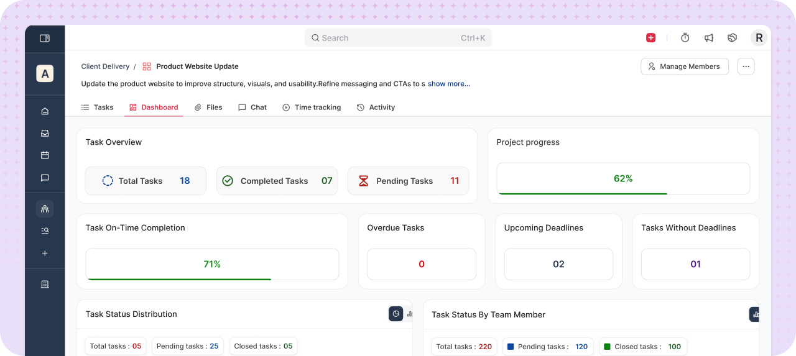796x356 pixels.
Task: Collapse the sidebar using the panel icon
Action: click(45, 39)
